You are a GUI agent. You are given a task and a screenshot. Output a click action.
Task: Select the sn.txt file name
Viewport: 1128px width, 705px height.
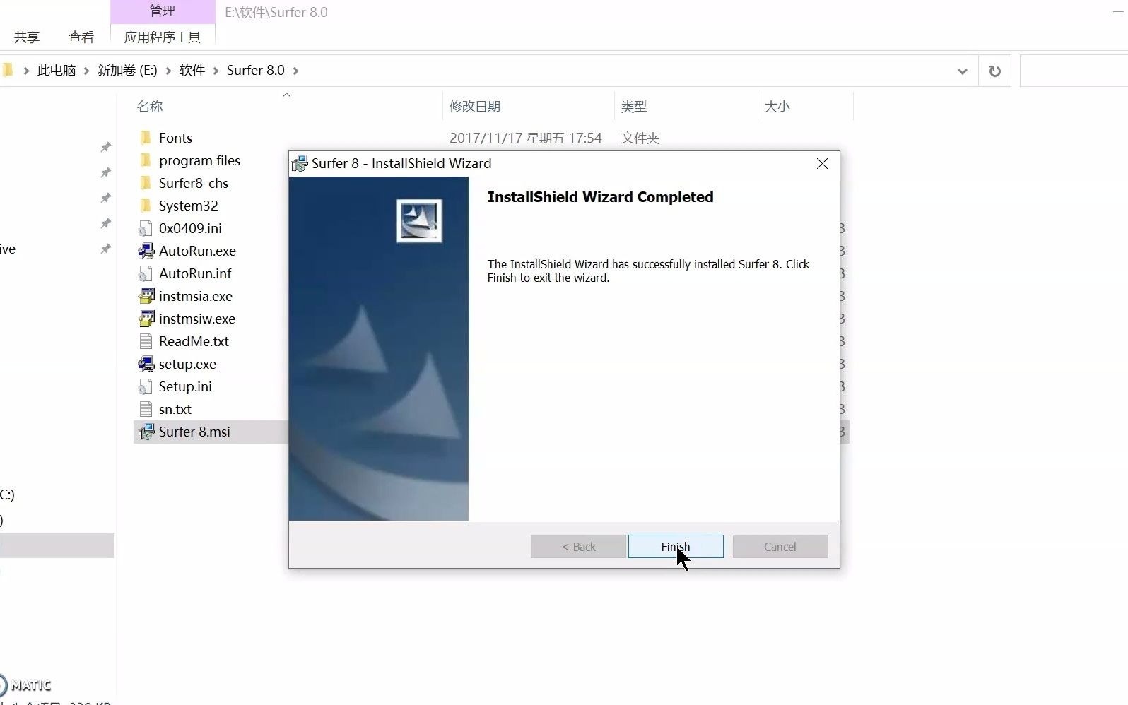point(175,409)
